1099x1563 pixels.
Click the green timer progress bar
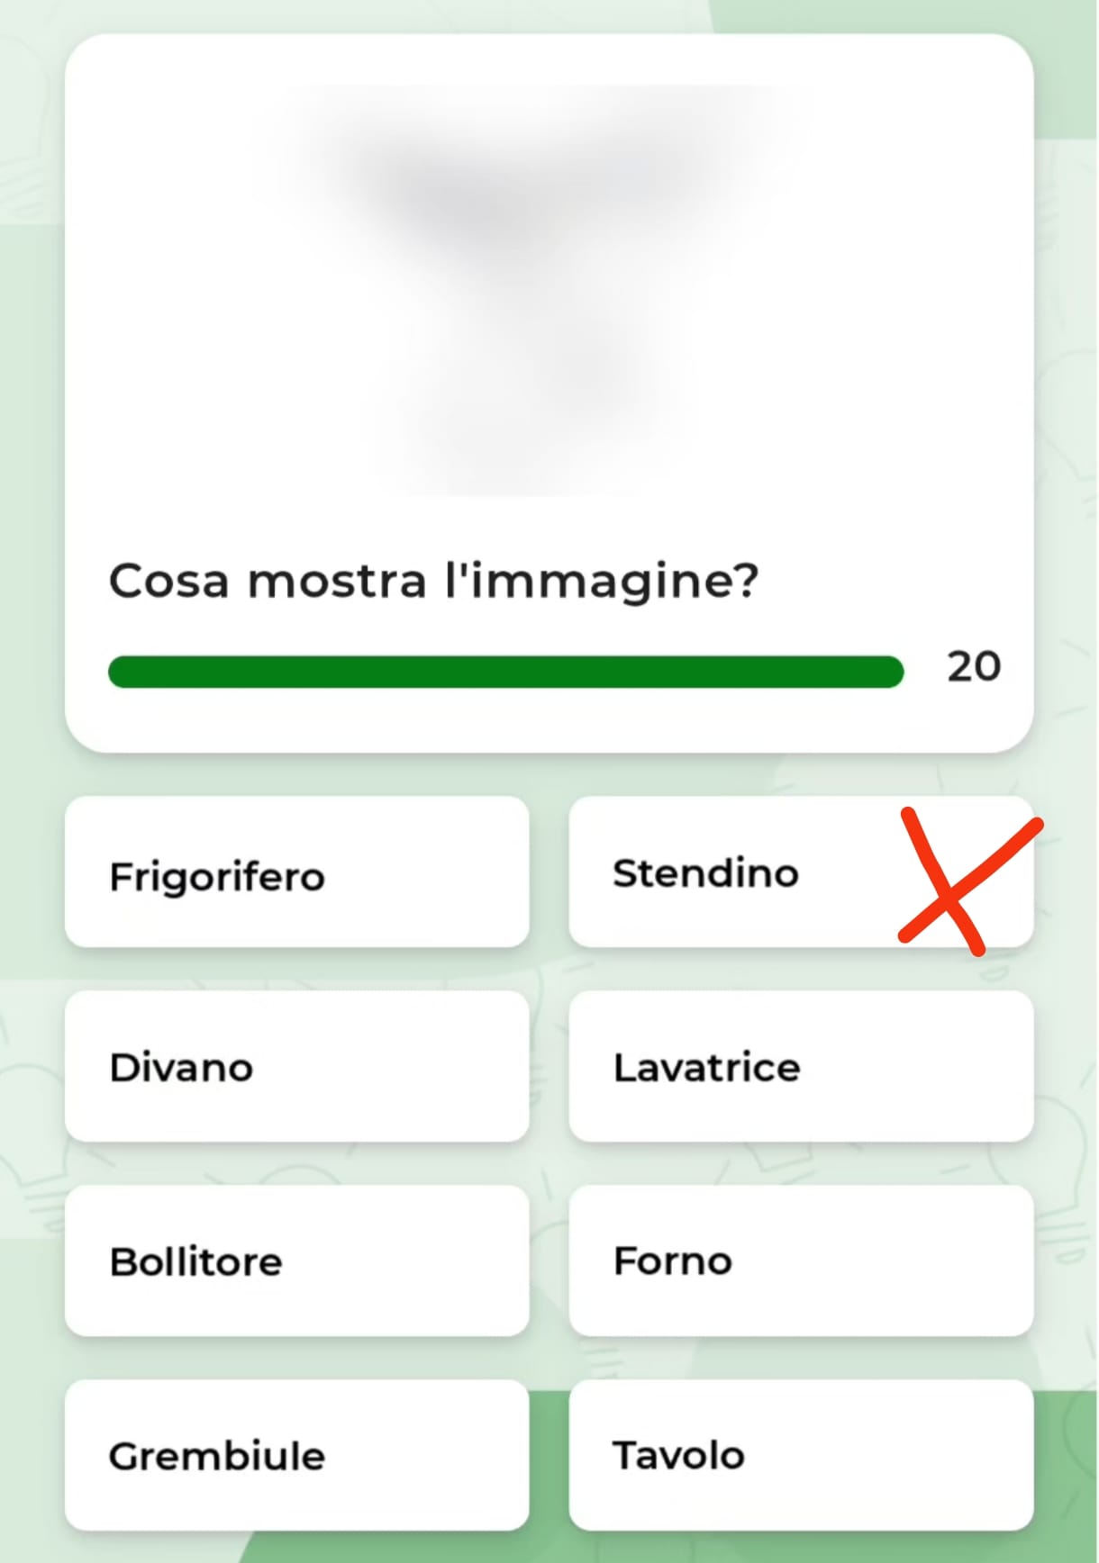505,672
